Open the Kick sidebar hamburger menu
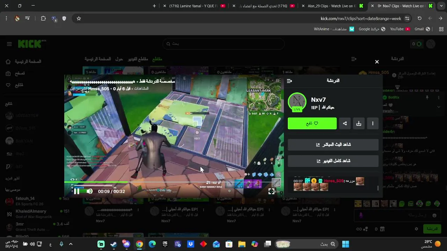 point(9,44)
